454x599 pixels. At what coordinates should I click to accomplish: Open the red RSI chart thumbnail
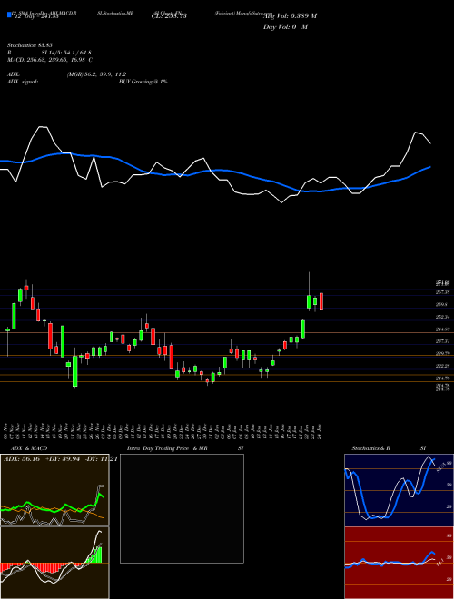point(399,563)
